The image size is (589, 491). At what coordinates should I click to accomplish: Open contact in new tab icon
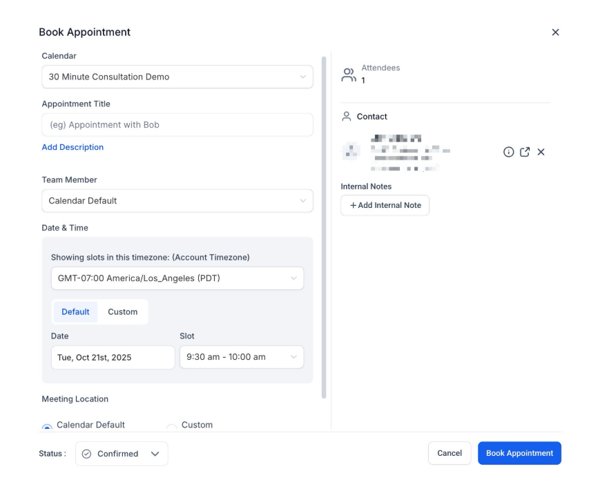(x=524, y=152)
